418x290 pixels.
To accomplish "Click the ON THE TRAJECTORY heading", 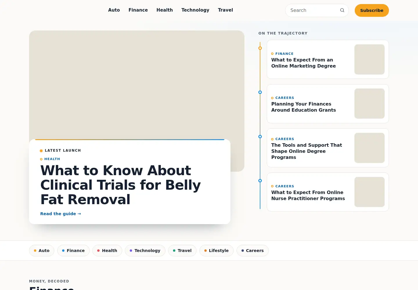I will [283, 33].
